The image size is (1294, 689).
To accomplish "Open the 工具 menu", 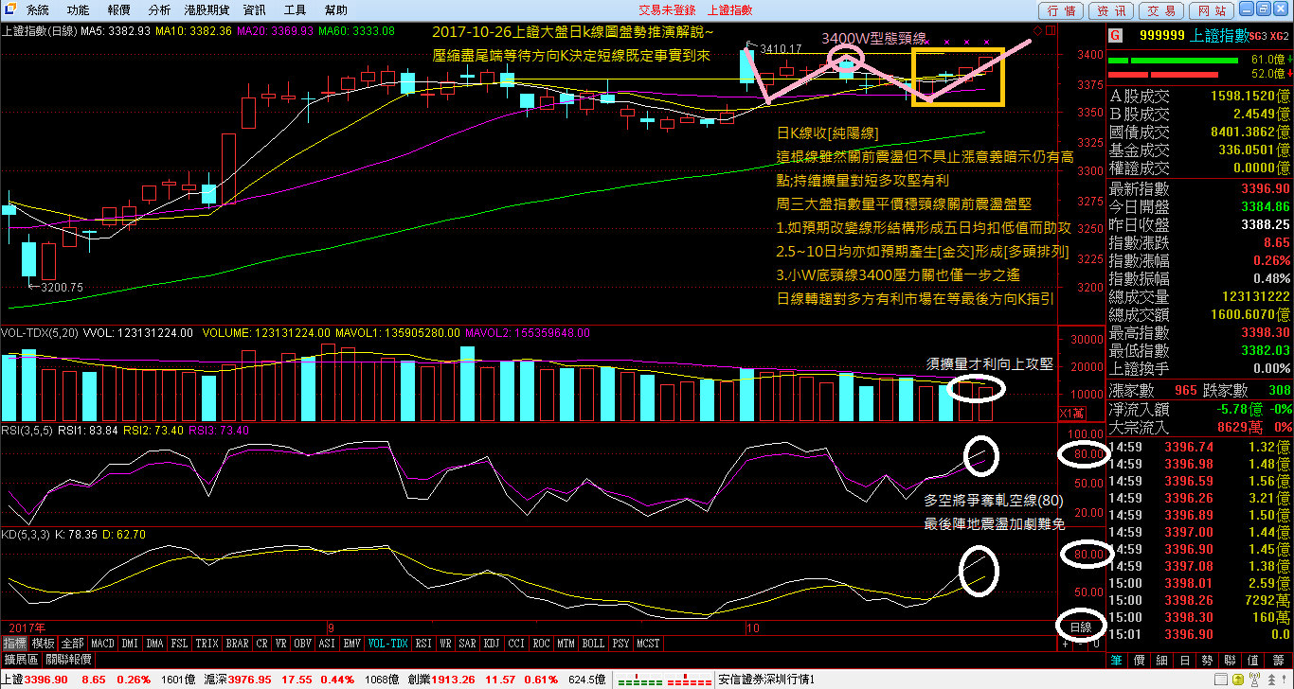I will [296, 10].
